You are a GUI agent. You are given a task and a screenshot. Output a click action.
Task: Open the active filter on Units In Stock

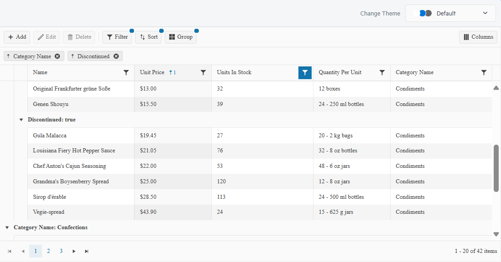coord(305,72)
